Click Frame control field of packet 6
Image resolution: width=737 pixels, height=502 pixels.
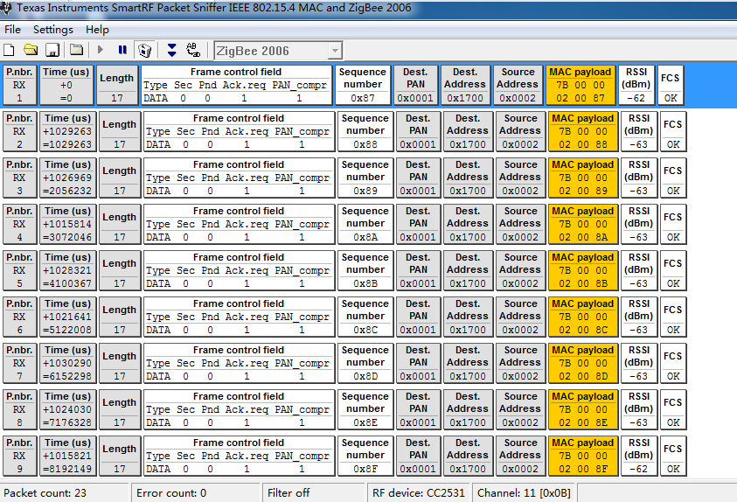pos(239,317)
